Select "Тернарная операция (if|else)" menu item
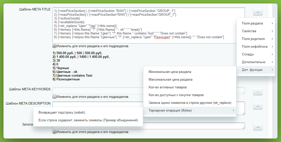 pyautogui.click(x=190, y=111)
